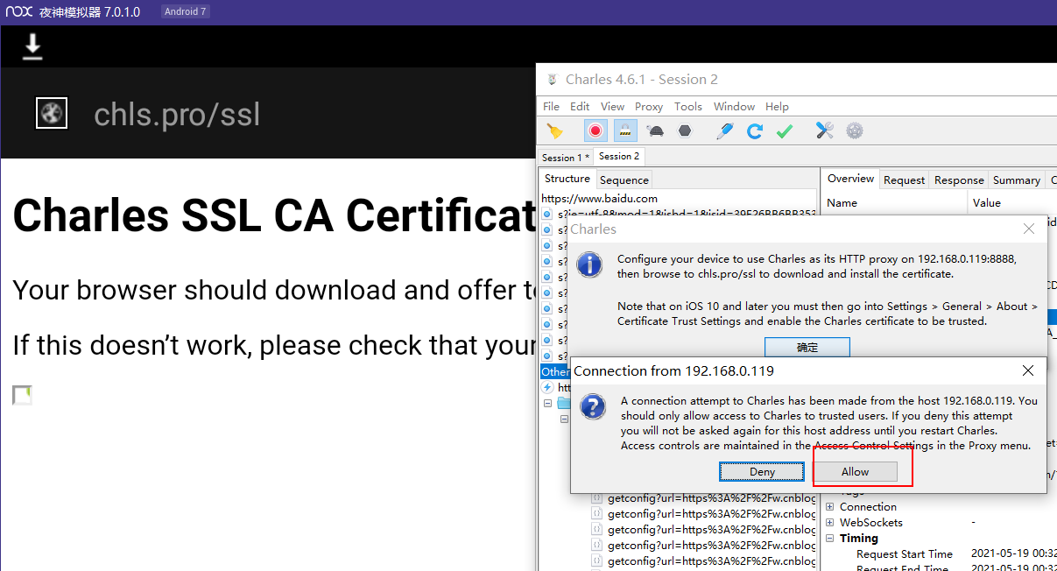The width and height of the screenshot is (1057, 571).
Task: Open the Help menu
Action: pyautogui.click(x=777, y=106)
